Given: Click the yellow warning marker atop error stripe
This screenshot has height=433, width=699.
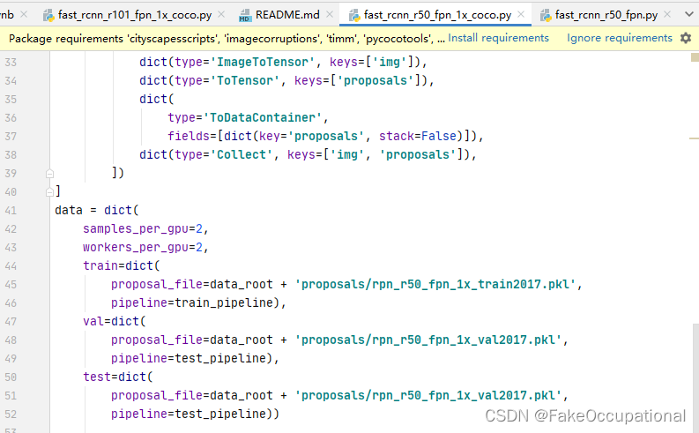Looking at the screenshot, I should coord(695,57).
